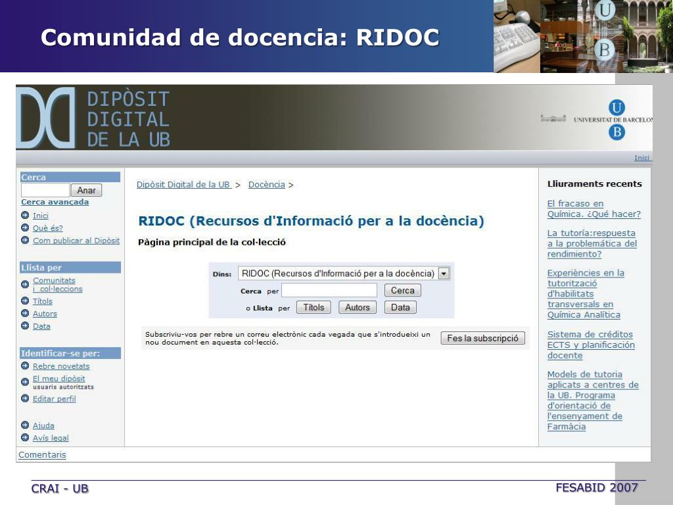The width and height of the screenshot is (673, 505).
Task: Click the RIDOC collection title heading
Action: pyautogui.click(x=311, y=221)
